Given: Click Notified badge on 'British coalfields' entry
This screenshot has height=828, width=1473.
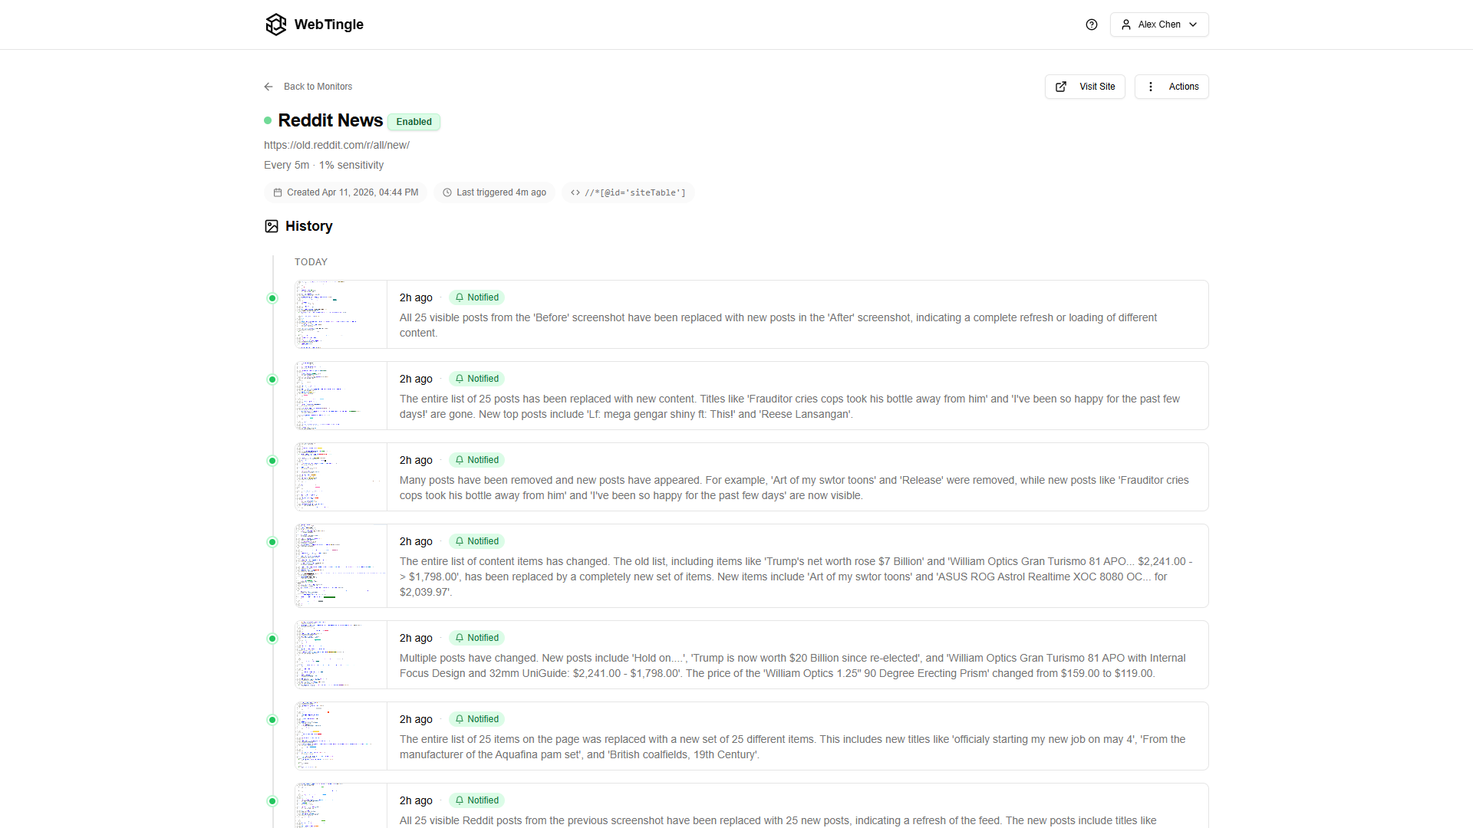Looking at the screenshot, I should coord(476,719).
